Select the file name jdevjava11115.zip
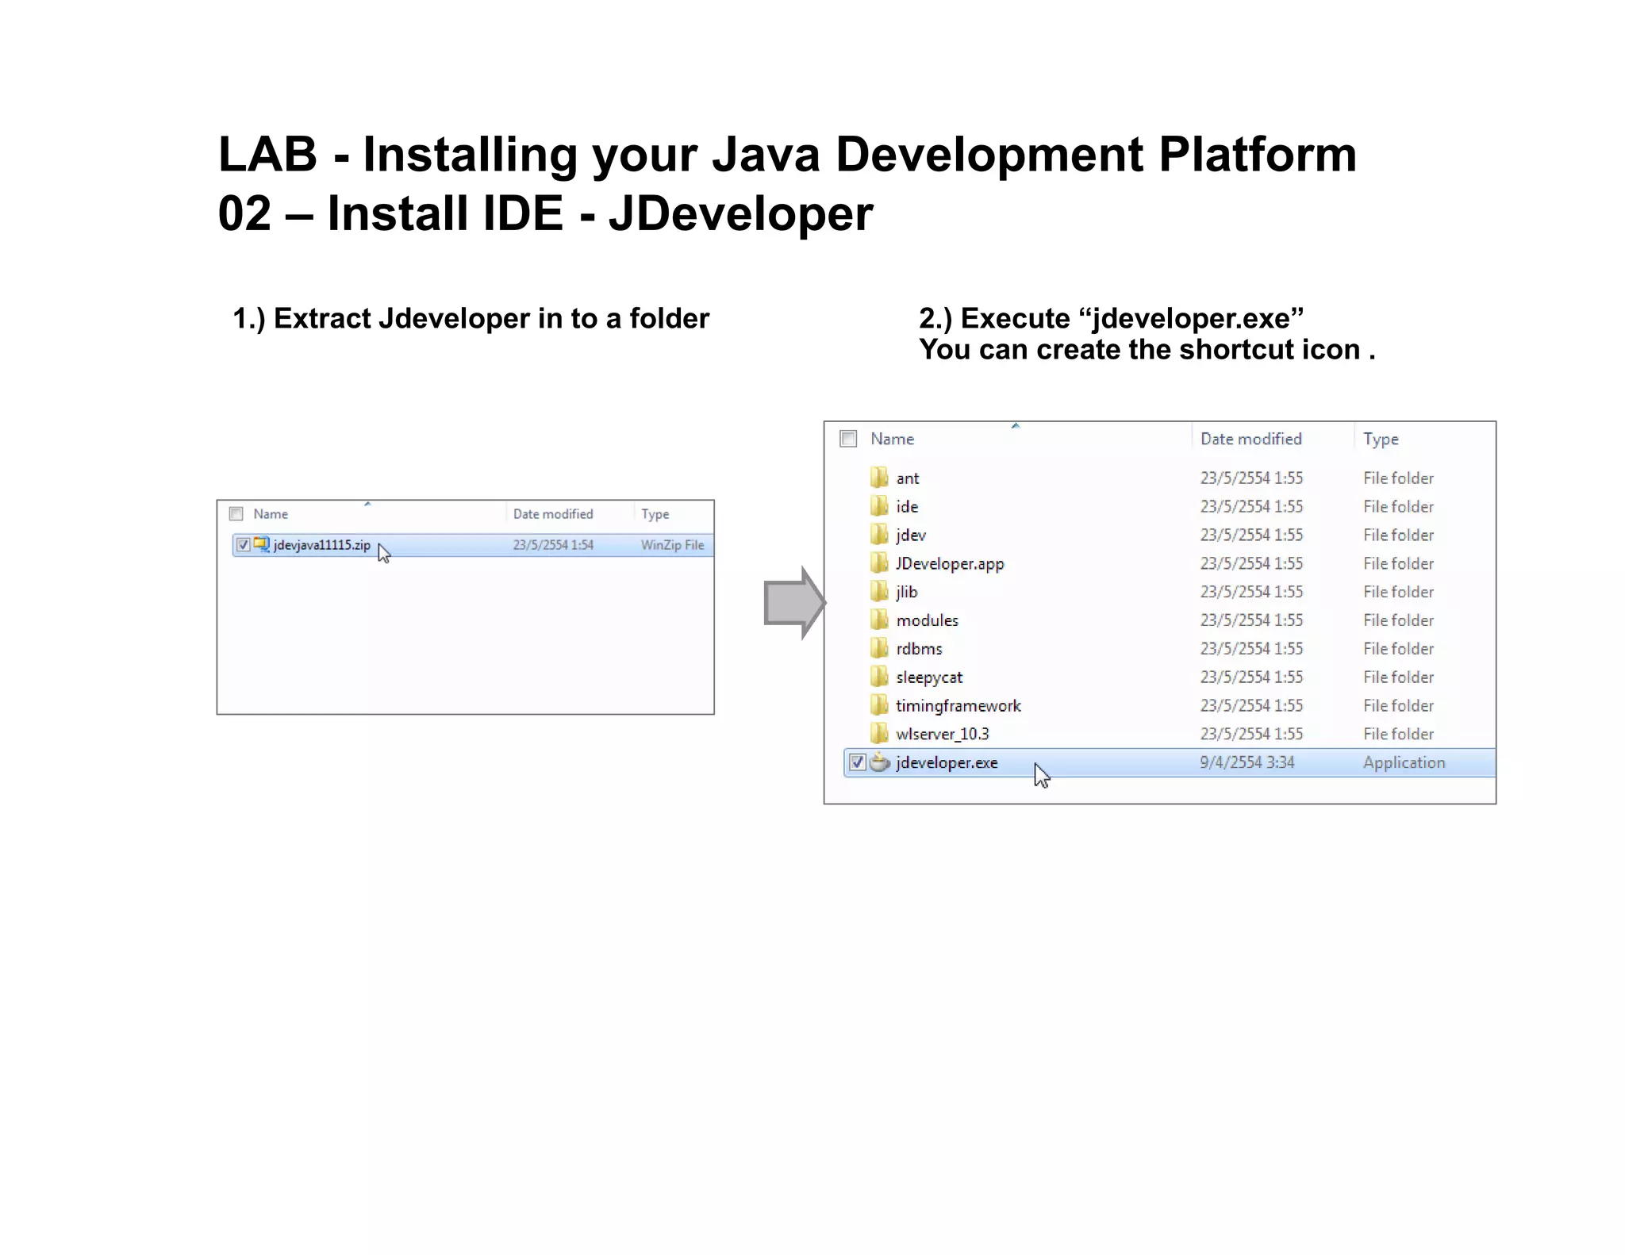The image size is (1625, 1255). 321,545
